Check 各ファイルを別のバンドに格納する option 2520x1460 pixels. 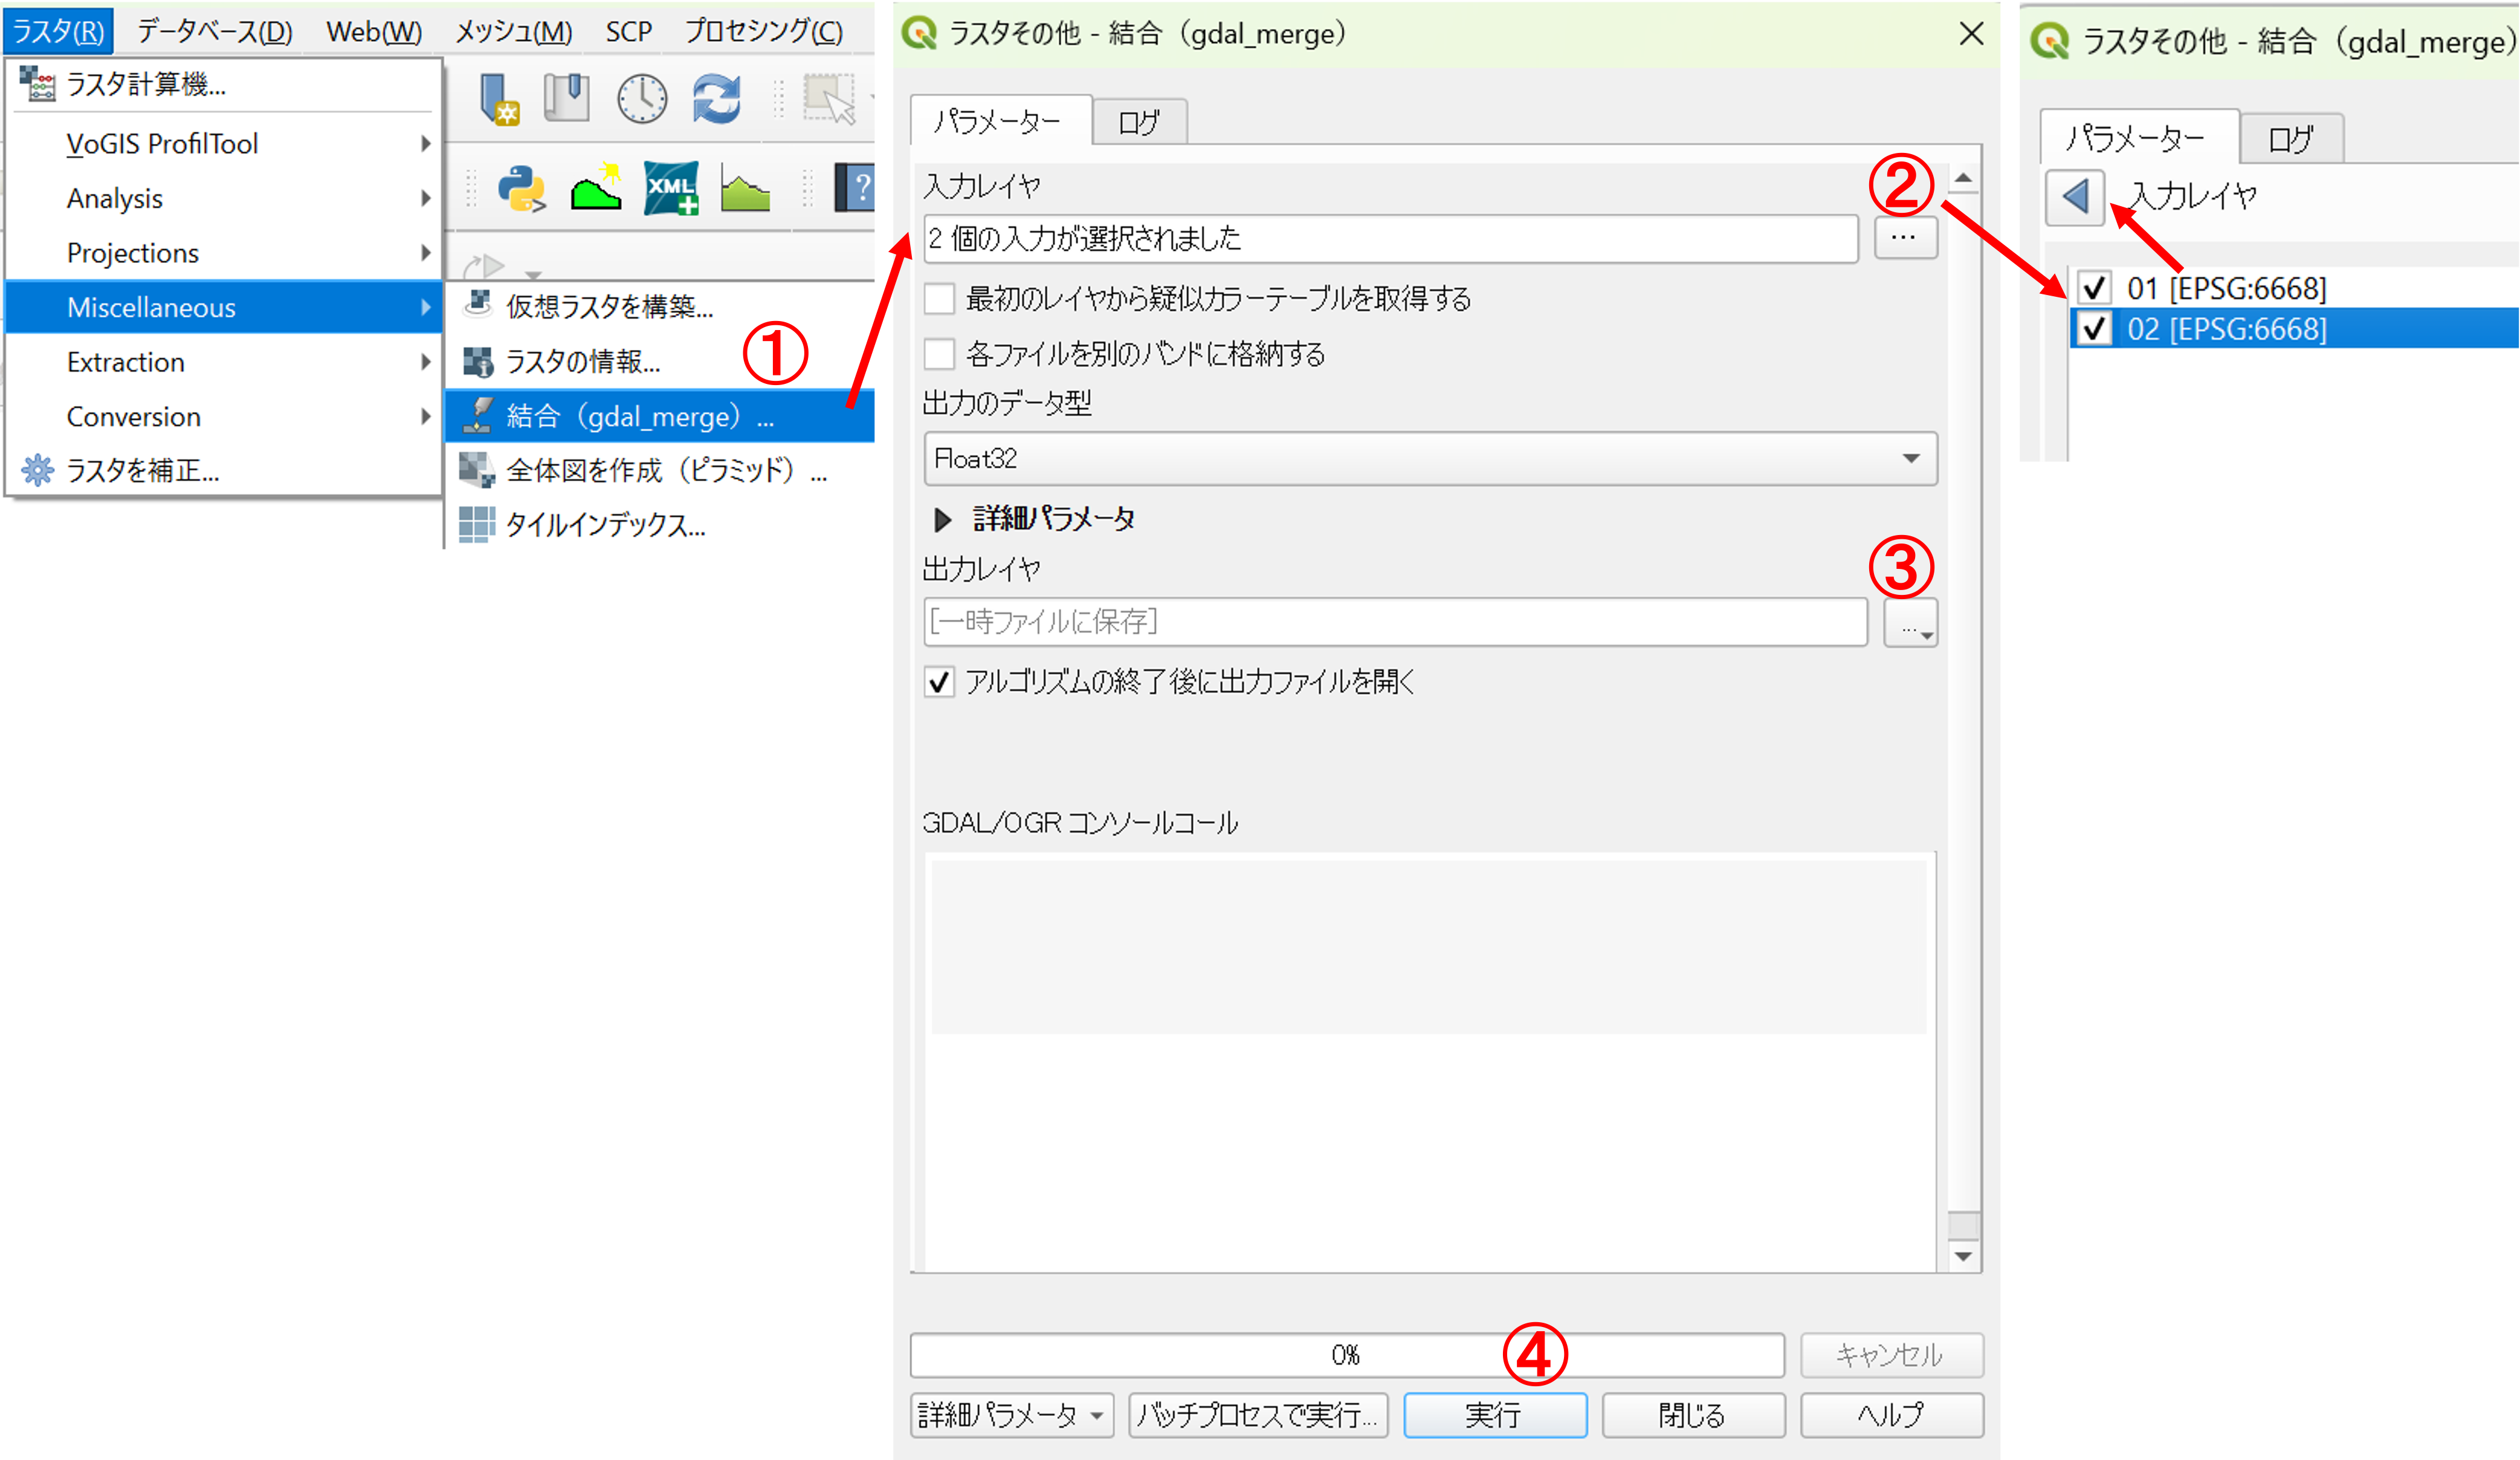tap(939, 354)
